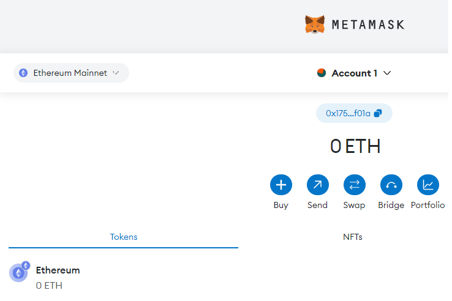Image resolution: width=452 pixels, height=301 pixels.
Task: Open the Ethereum token row
Action: click(225, 277)
